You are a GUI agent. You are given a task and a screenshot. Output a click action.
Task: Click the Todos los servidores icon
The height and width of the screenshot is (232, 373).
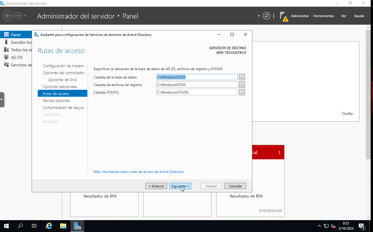click(x=6, y=50)
